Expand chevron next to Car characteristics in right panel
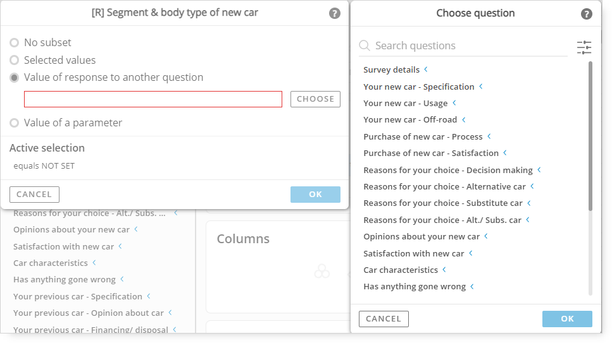Image resolution: width=612 pixels, height=343 pixels. tap(444, 270)
